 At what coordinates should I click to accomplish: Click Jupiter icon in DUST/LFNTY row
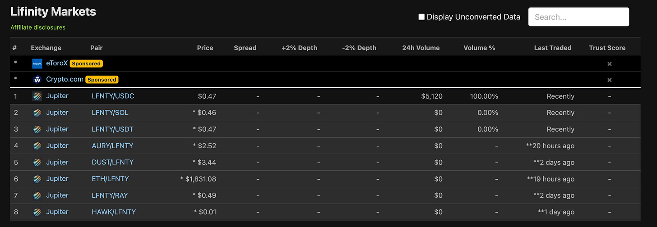(x=37, y=163)
